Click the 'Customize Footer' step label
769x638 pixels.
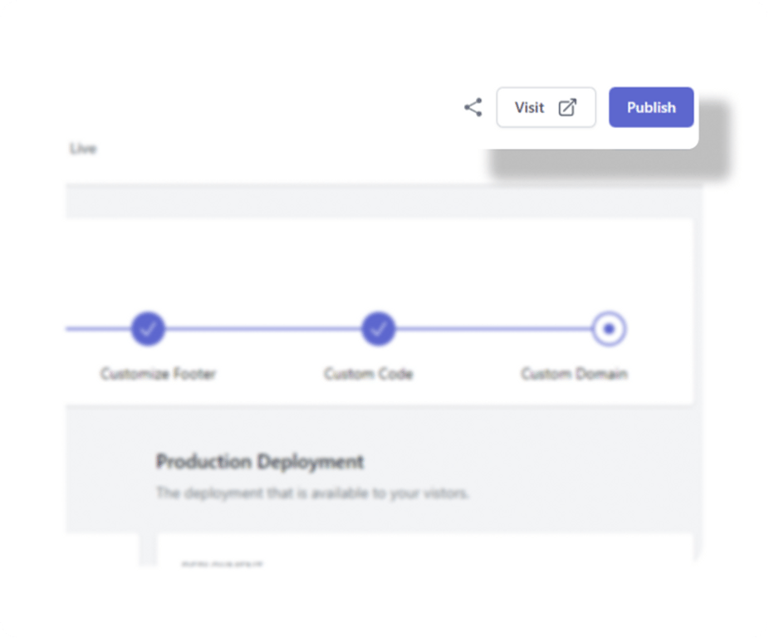click(x=158, y=374)
